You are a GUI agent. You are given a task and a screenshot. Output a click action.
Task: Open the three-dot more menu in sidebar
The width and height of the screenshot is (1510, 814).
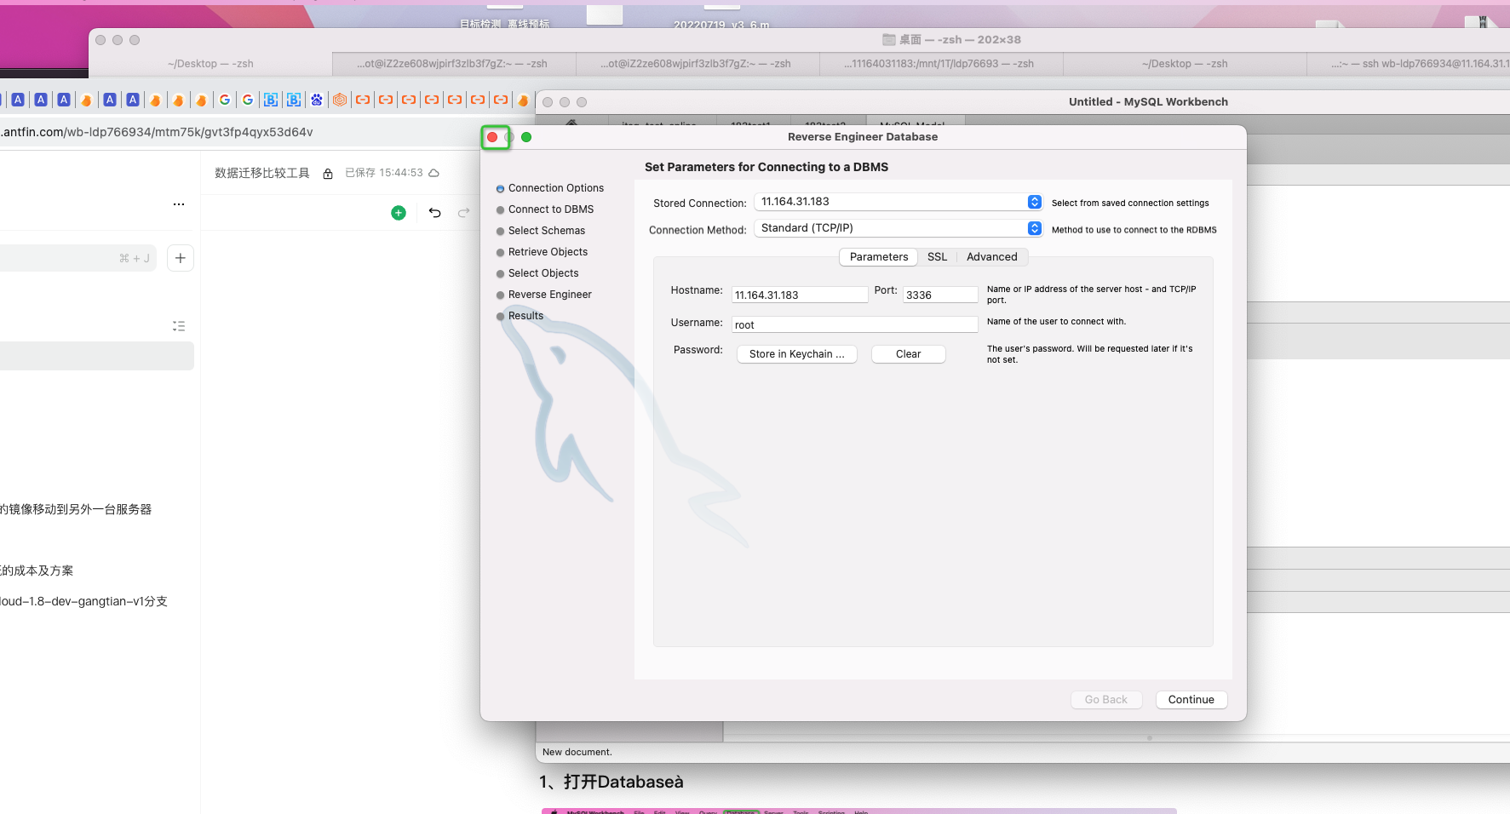(x=179, y=204)
